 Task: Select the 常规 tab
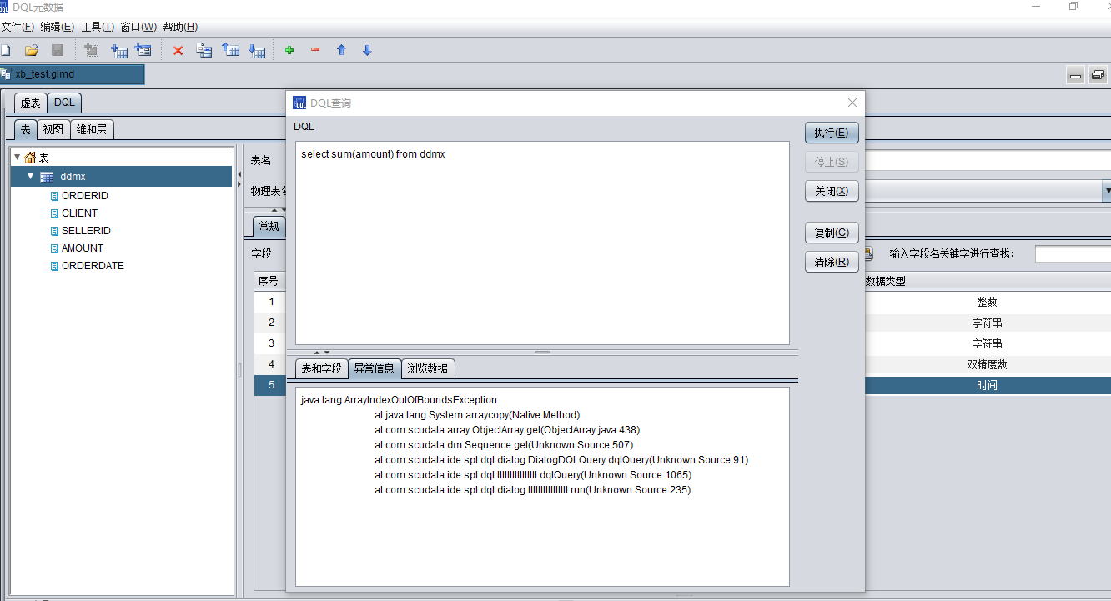pyautogui.click(x=269, y=226)
